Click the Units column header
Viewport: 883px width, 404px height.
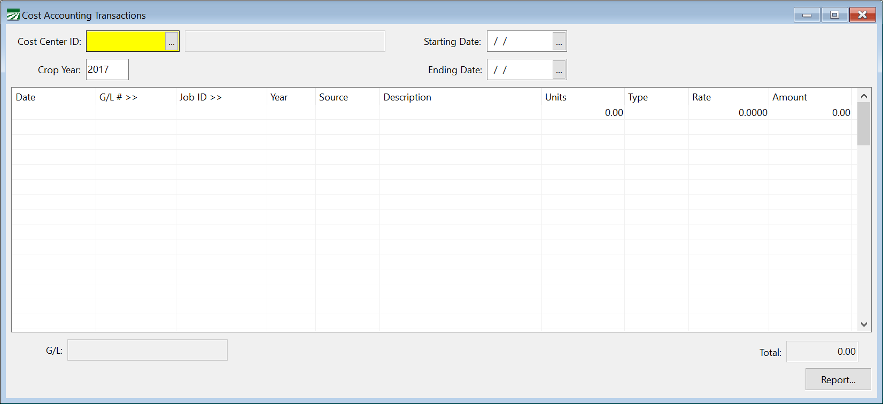point(583,97)
